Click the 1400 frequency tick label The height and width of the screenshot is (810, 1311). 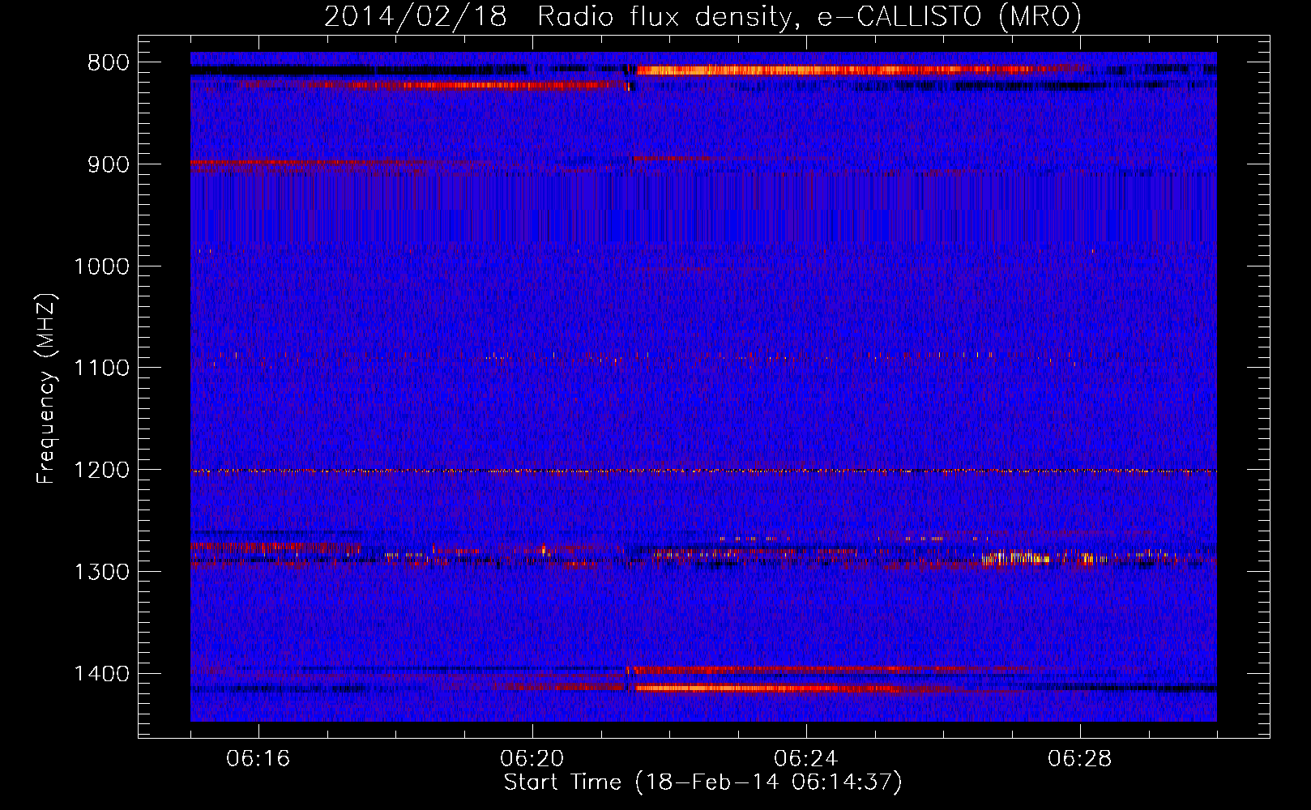tap(101, 674)
